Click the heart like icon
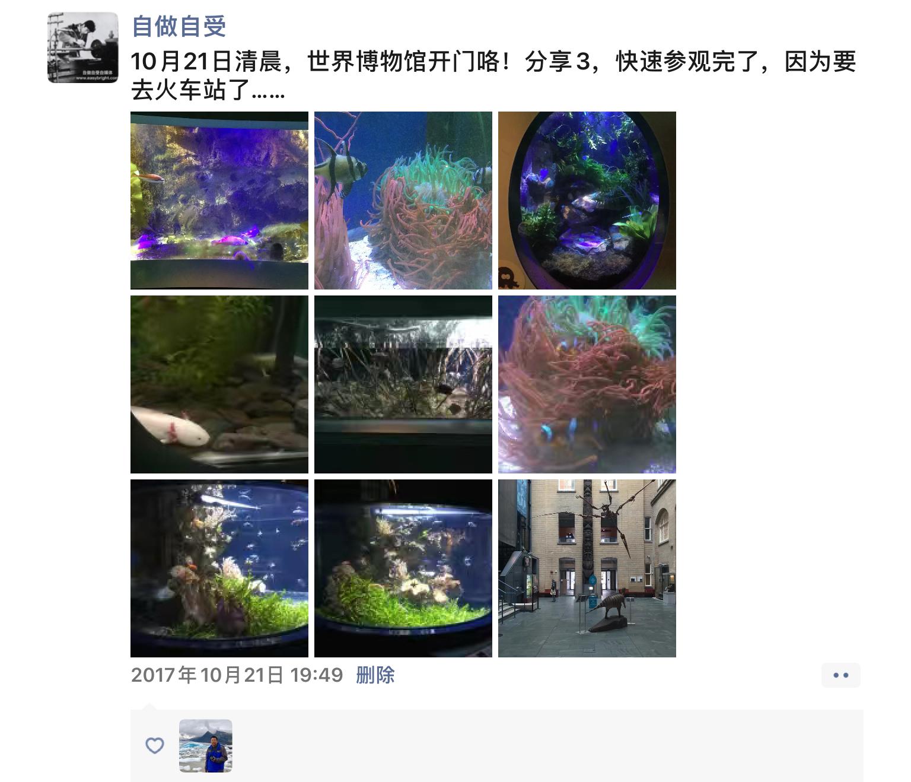The height and width of the screenshot is (782, 911). pos(155,745)
